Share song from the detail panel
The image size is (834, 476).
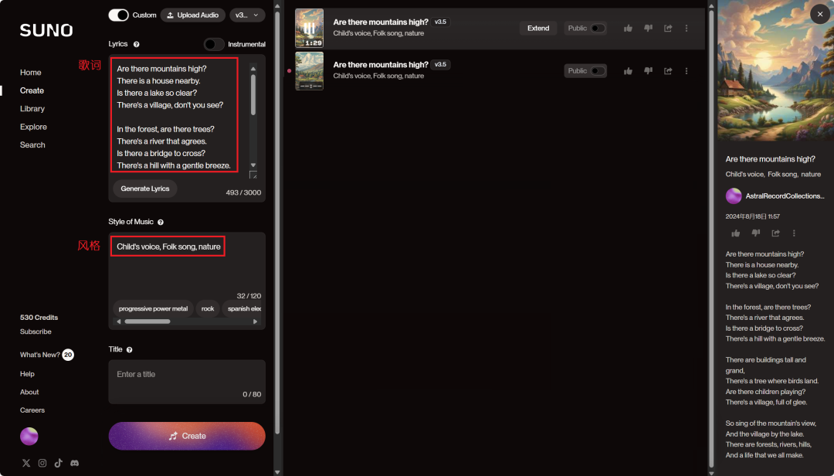pos(775,233)
